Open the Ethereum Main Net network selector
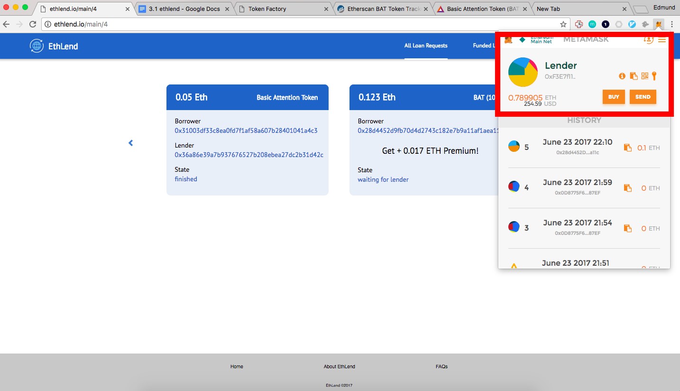The height and width of the screenshot is (391, 680). (x=536, y=39)
